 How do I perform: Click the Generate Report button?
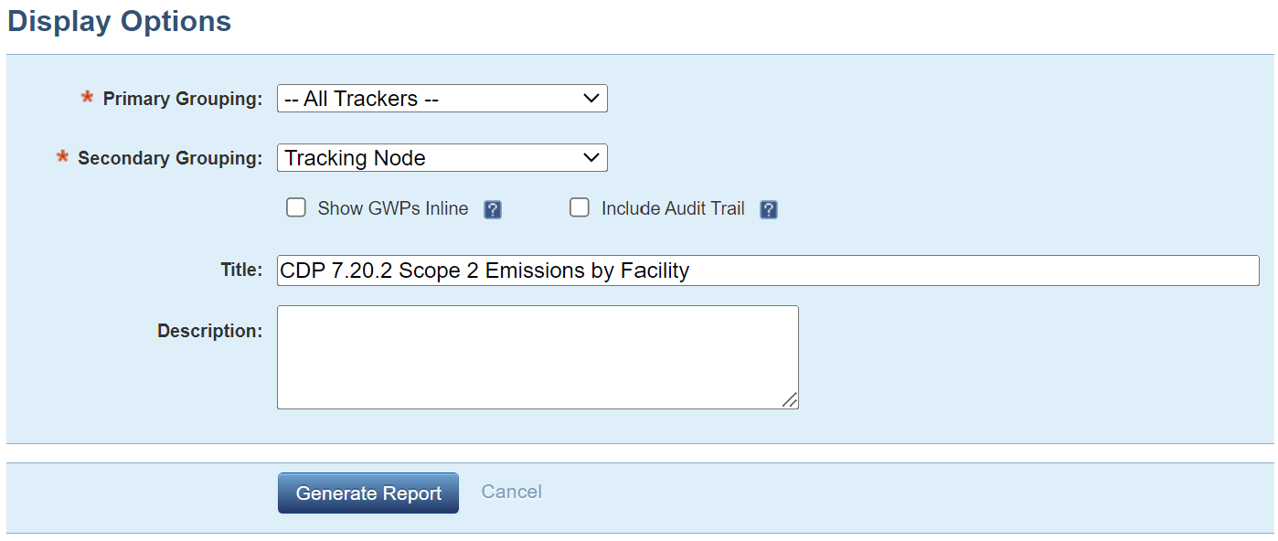pos(368,493)
